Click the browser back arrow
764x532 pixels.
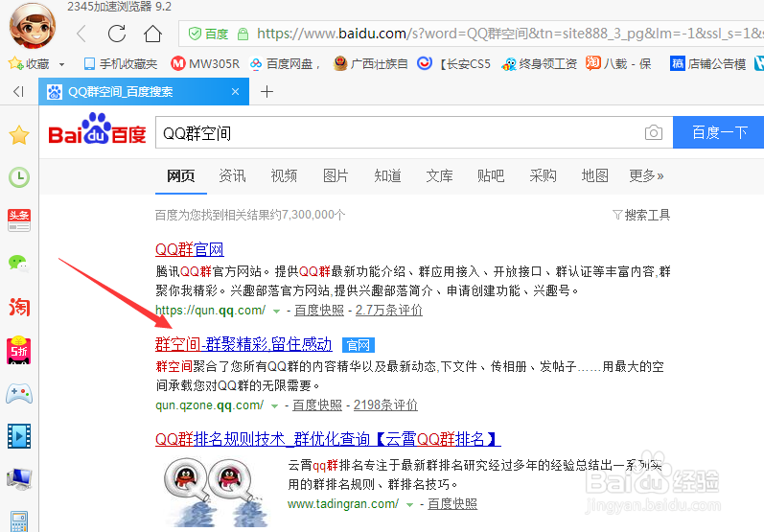pos(81,34)
